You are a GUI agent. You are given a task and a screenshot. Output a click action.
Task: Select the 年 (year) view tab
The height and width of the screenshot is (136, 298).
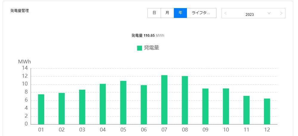[180, 13]
